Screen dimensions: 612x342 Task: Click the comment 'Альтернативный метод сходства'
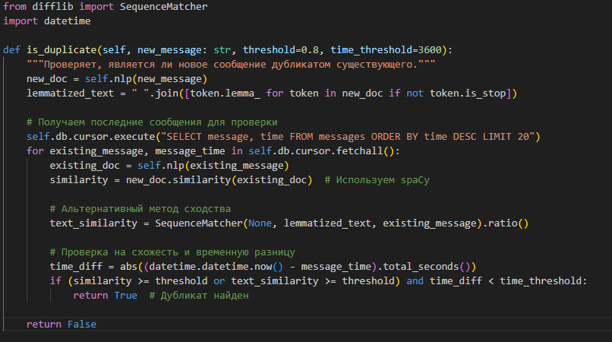point(140,209)
